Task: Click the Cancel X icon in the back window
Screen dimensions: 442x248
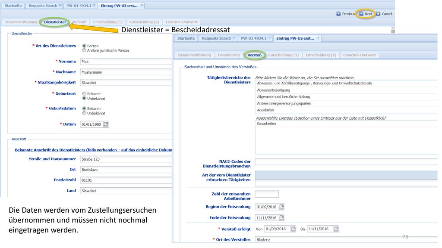Action: coord(378,14)
